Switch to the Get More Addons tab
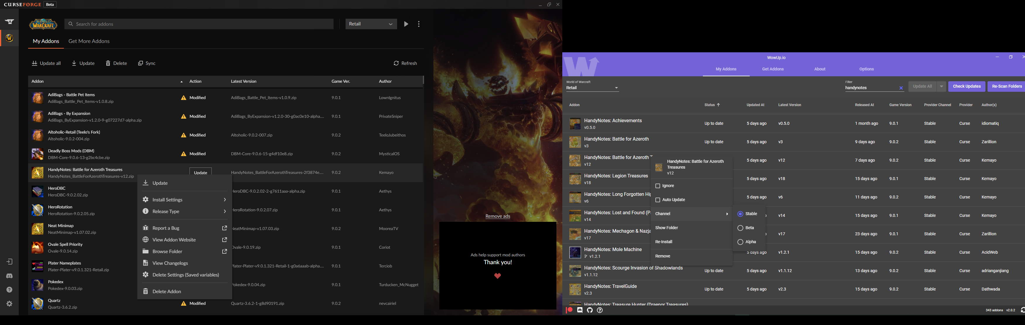Screen dimensions: 1025x325 tap(89, 41)
